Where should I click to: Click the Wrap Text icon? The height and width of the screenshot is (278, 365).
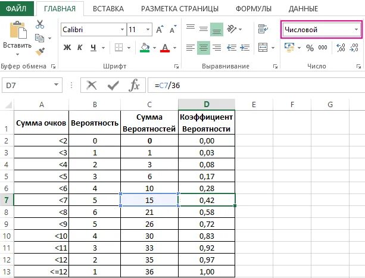tap(263, 29)
